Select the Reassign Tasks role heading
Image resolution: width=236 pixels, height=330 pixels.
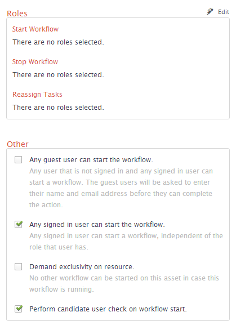[37, 95]
